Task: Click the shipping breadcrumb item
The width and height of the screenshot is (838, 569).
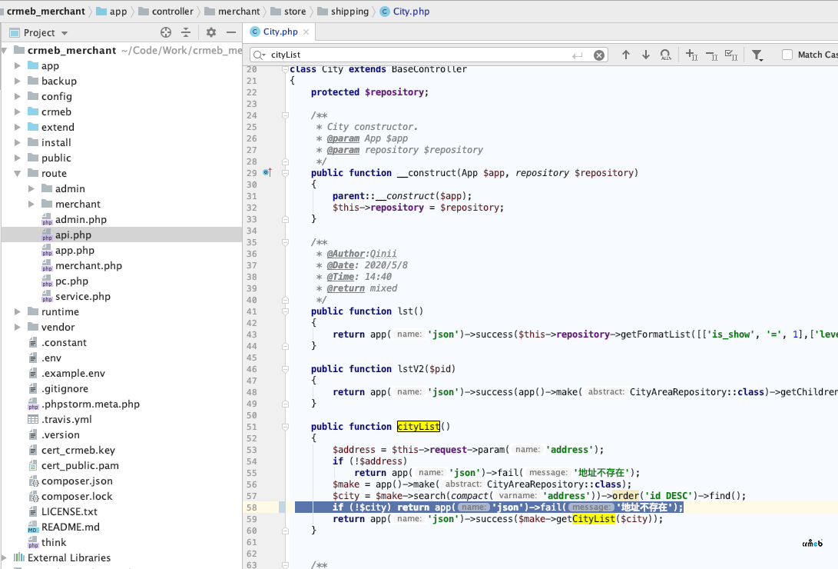Action: click(x=349, y=12)
